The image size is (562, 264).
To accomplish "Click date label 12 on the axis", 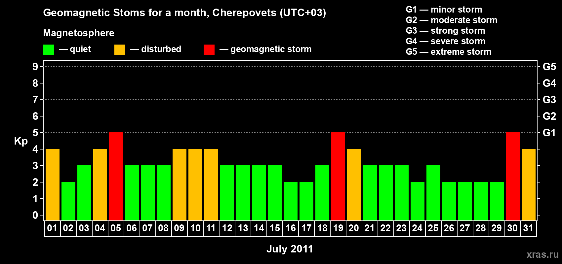I will tap(227, 228).
